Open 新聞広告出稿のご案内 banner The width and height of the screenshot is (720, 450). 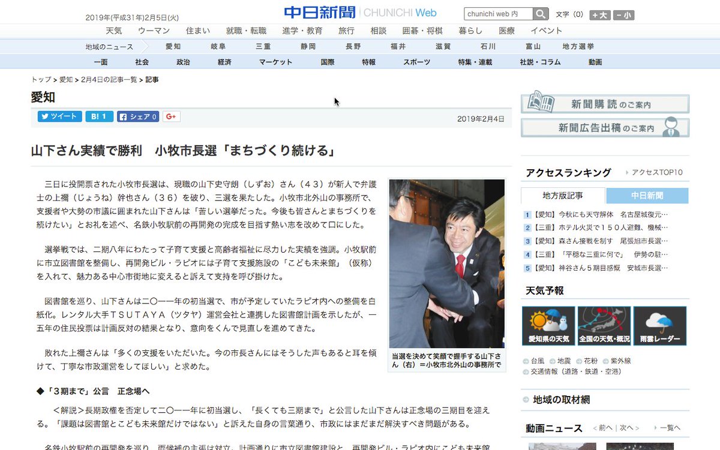[x=605, y=128]
